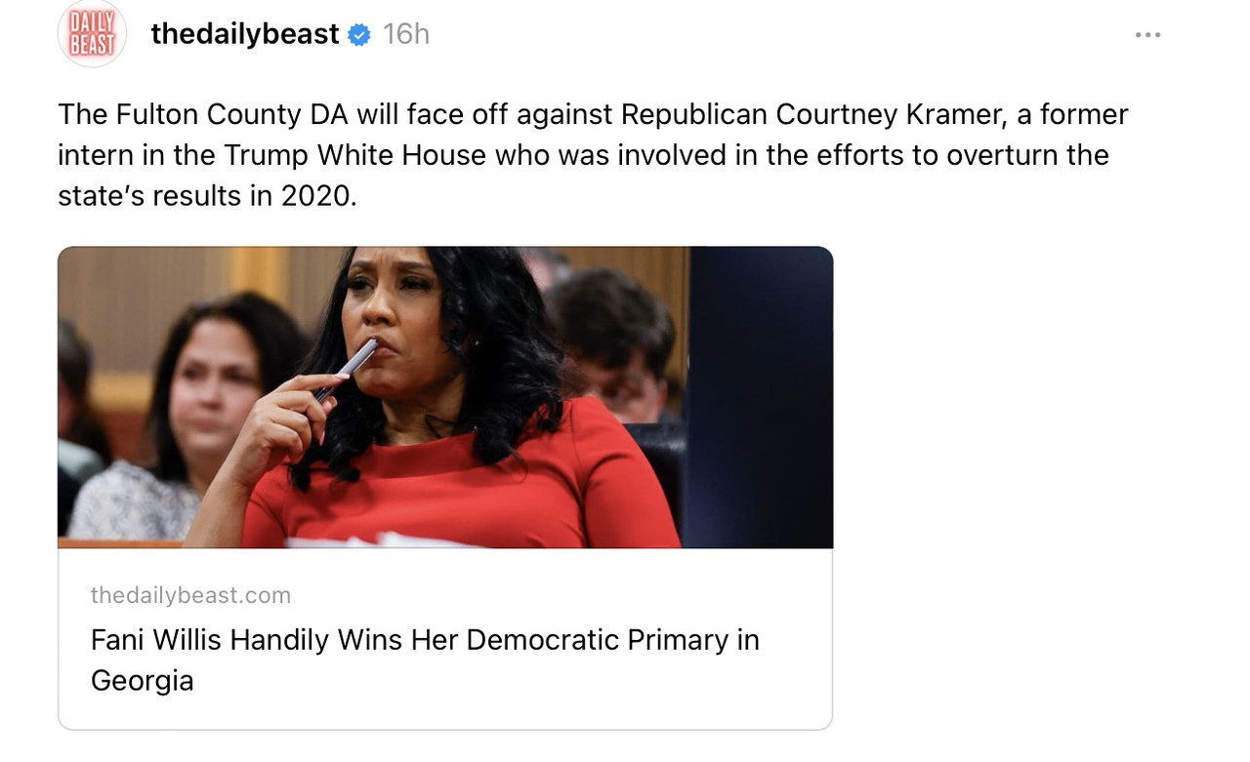This screenshot has height=762, width=1250.
Task: Open the "Fani Willis Handily Wins" headline
Action: [425, 660]
